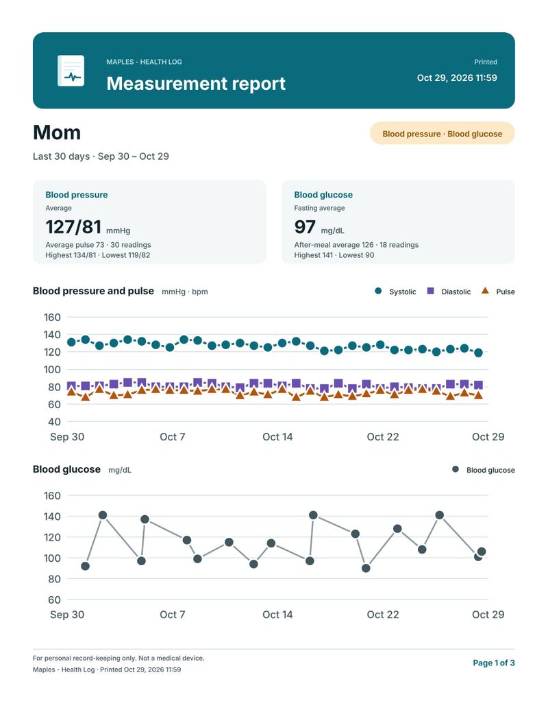Select the Mom heading
548x710 pixels.
click(57, 132)
